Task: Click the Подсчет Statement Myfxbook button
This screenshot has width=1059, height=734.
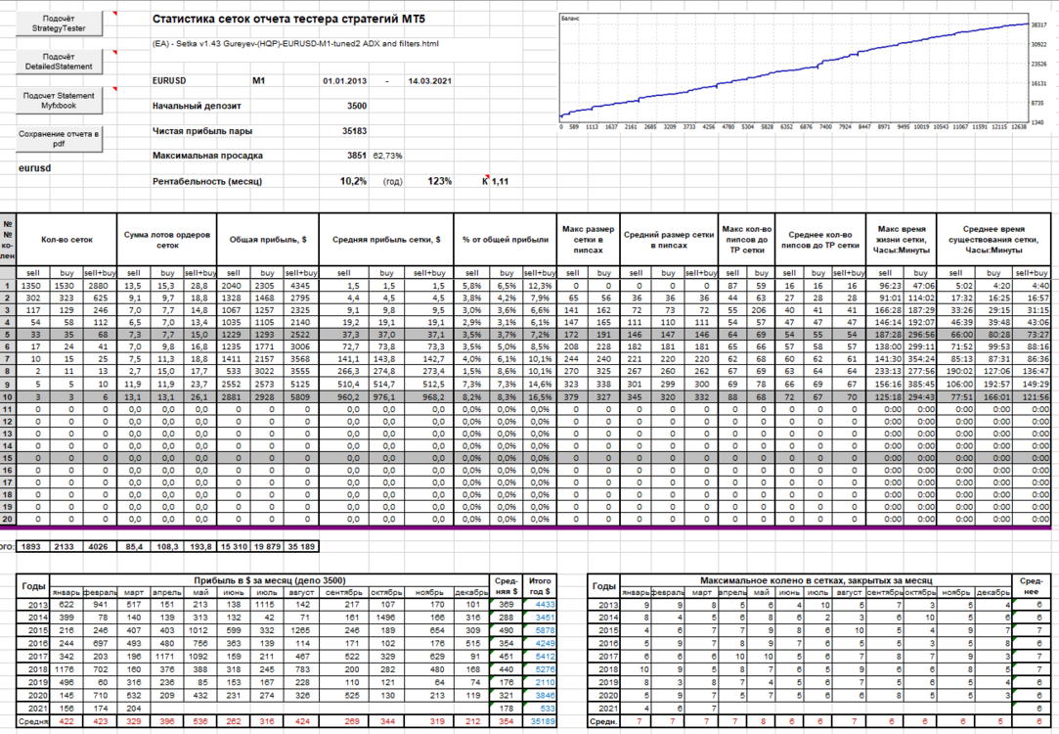Action: tap(60, 101)
